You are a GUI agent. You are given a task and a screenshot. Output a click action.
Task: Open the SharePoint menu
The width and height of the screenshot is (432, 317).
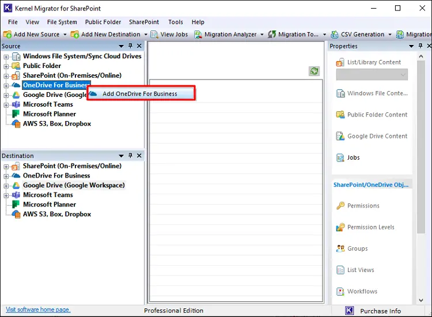144,22
